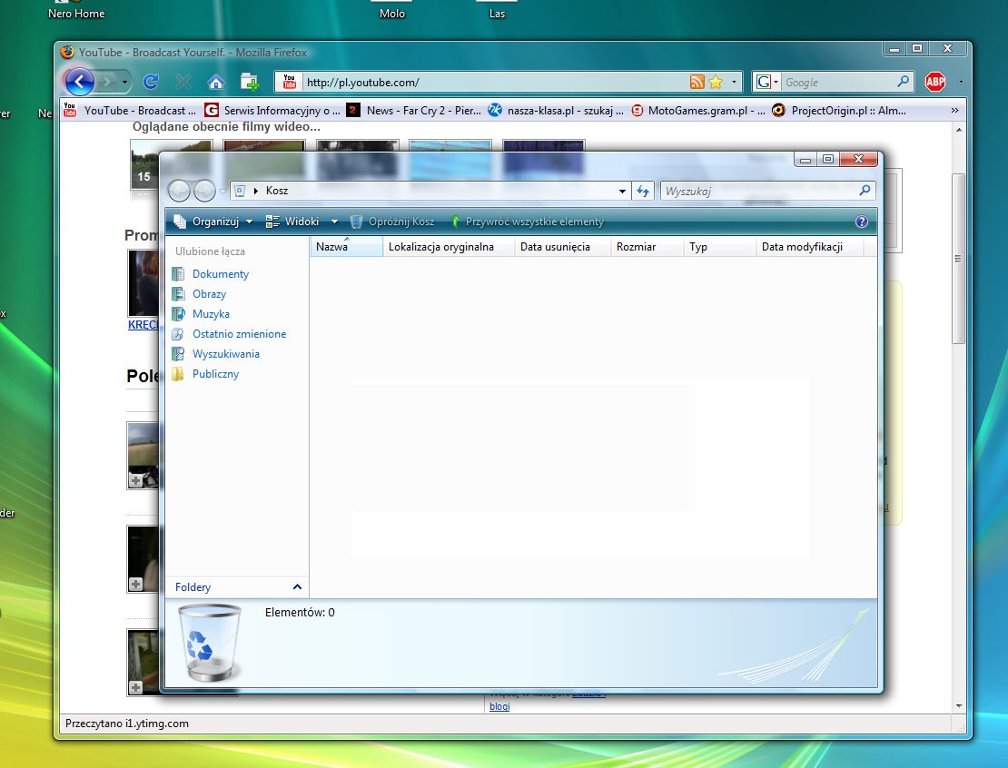Open Recycle Bin help with the question mark icon
Image resolution: width=1008 pixels, height=768 pixels.
862,221
